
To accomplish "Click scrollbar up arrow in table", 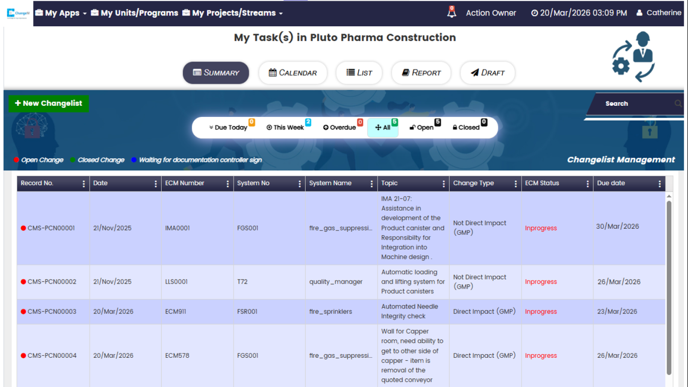I will tap(669, 196).
